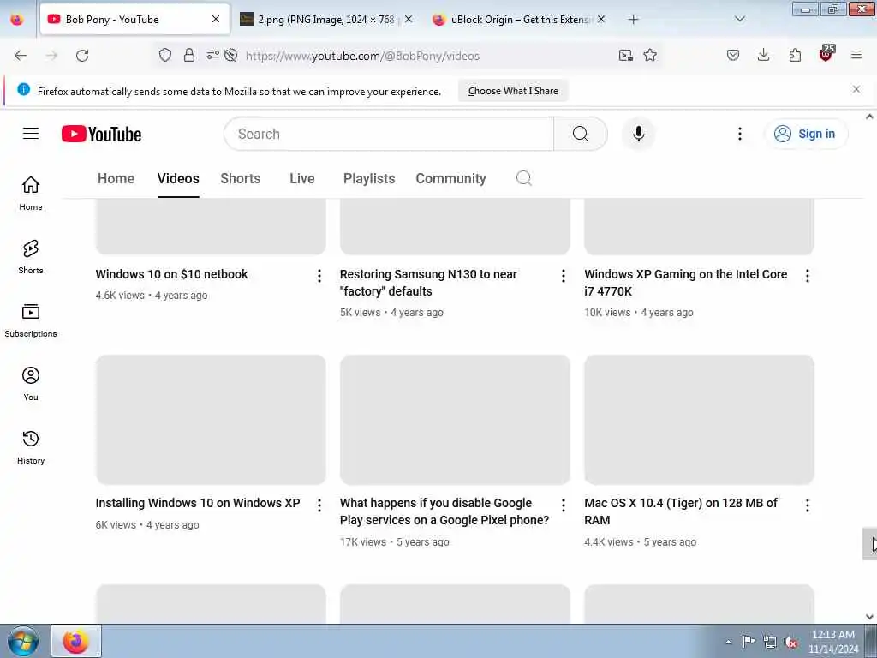Screen dimensions: 877x658
Task: Open Shorts in the sidebar
Action: (31, 257)
